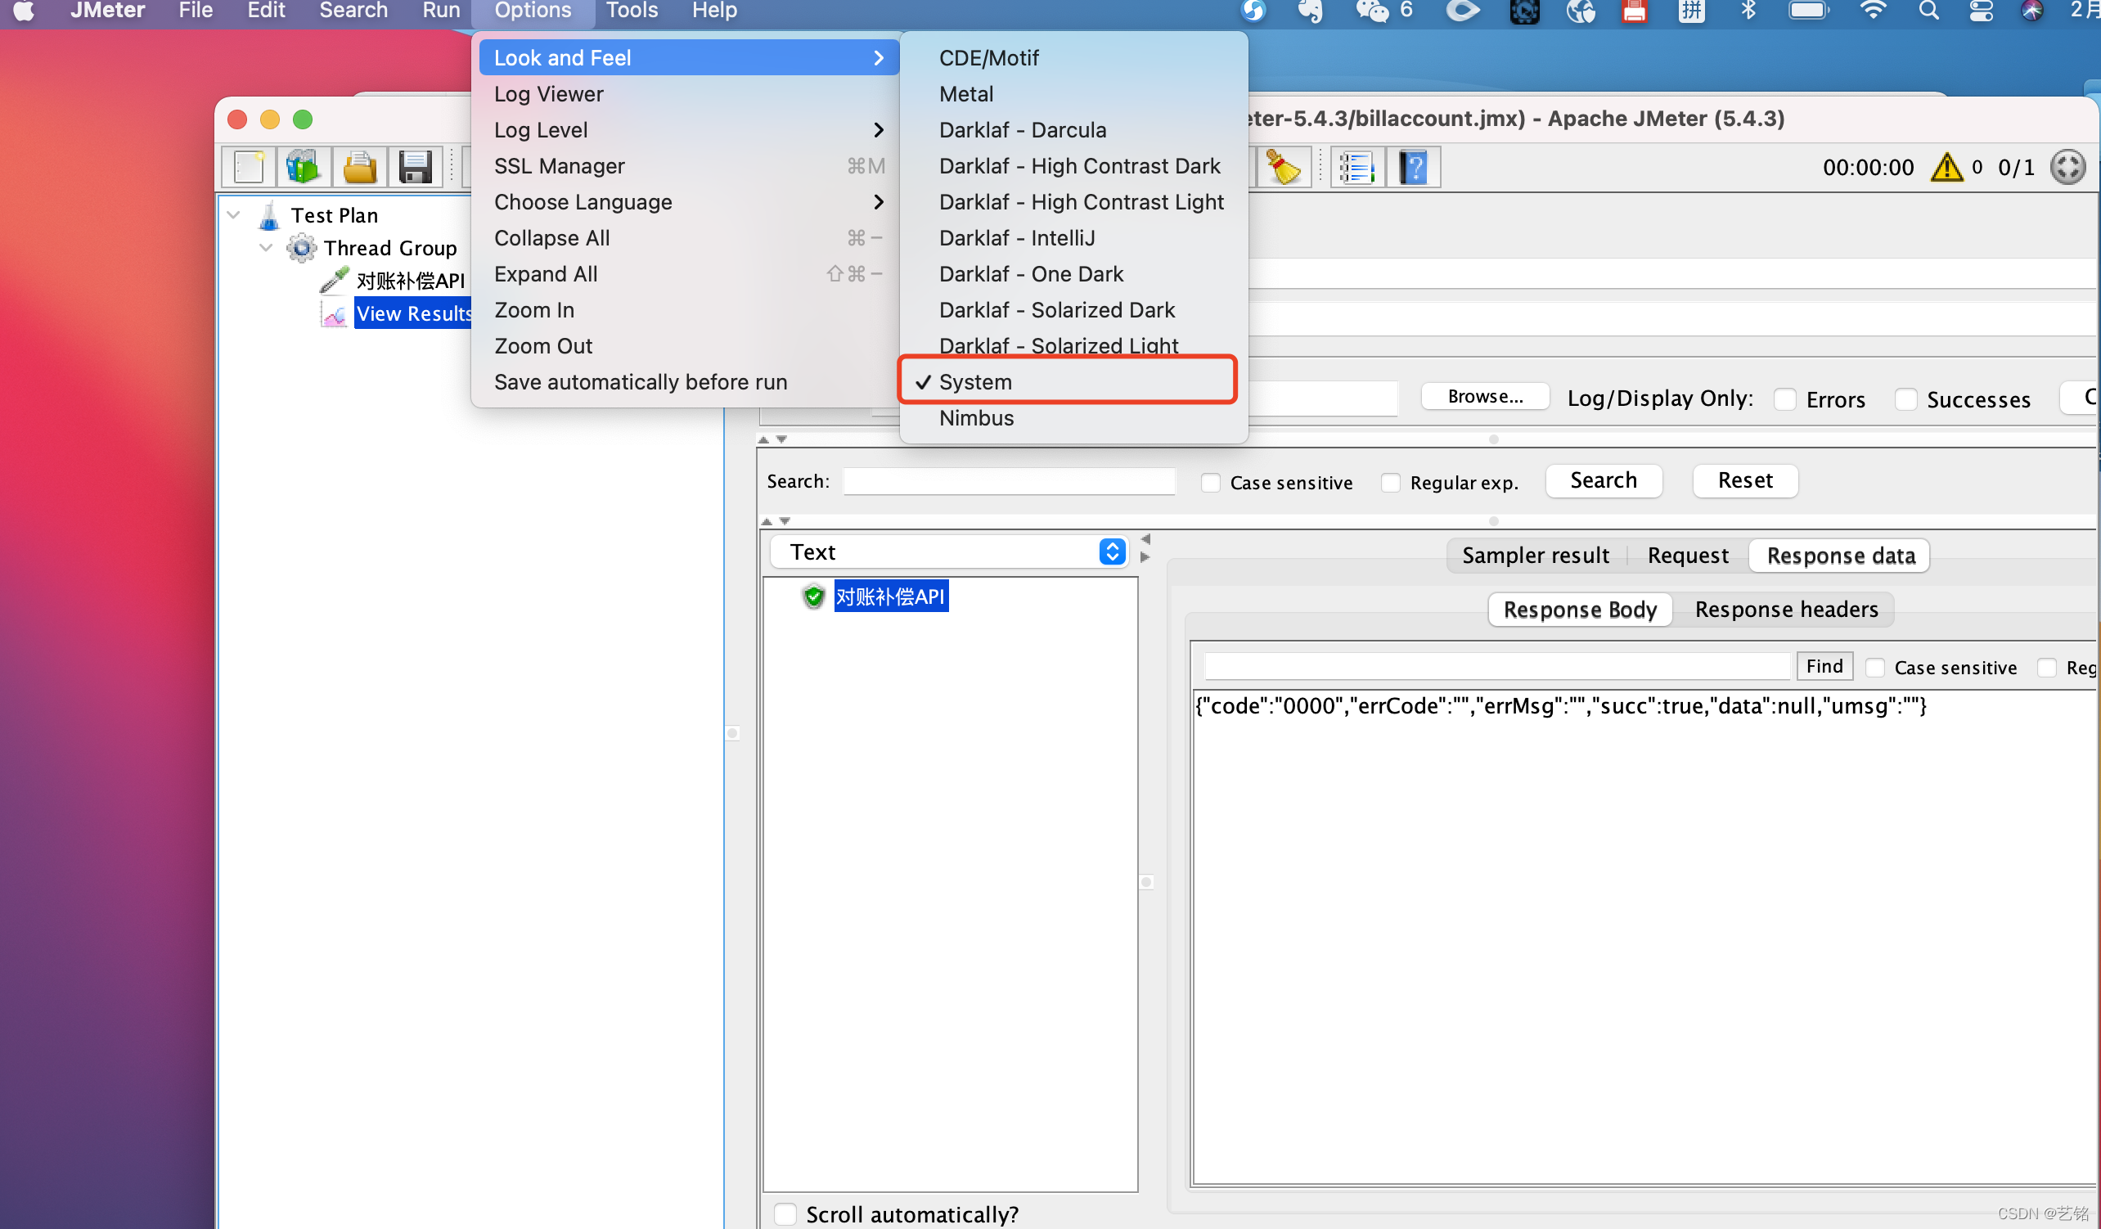Click the Save test plan icon

[x=416, y=164]
